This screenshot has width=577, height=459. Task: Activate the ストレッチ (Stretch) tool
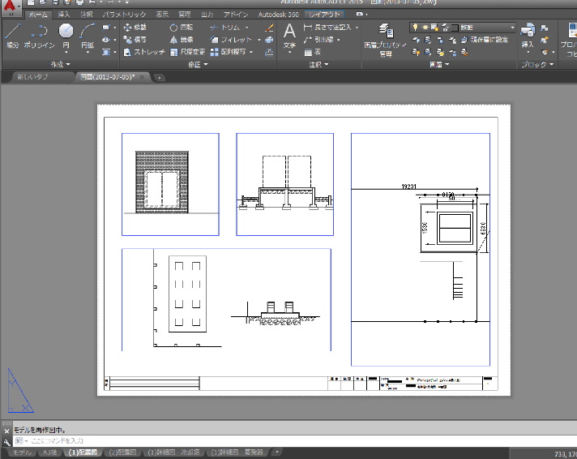click(x=144, y=52)
